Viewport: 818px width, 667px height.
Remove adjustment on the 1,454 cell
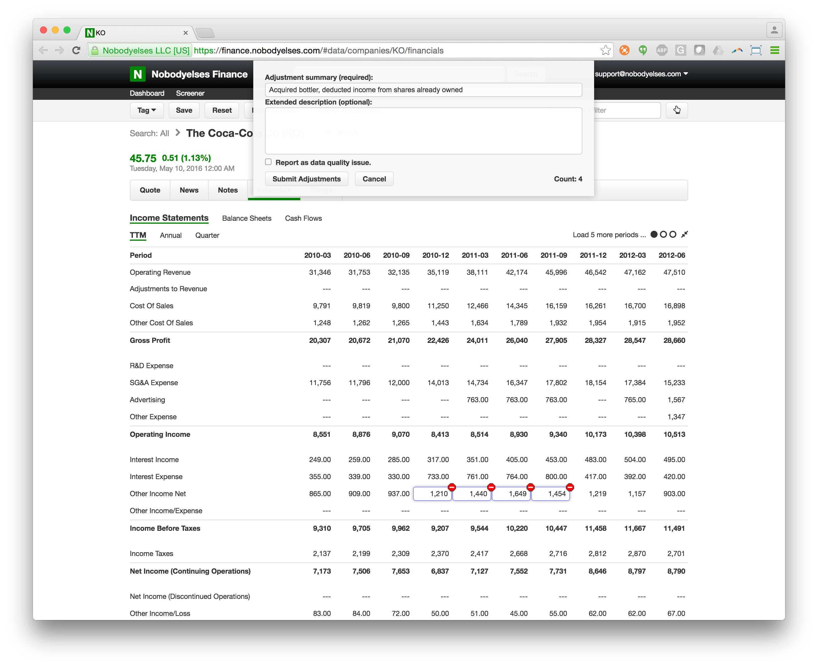[x=570, y=487]
